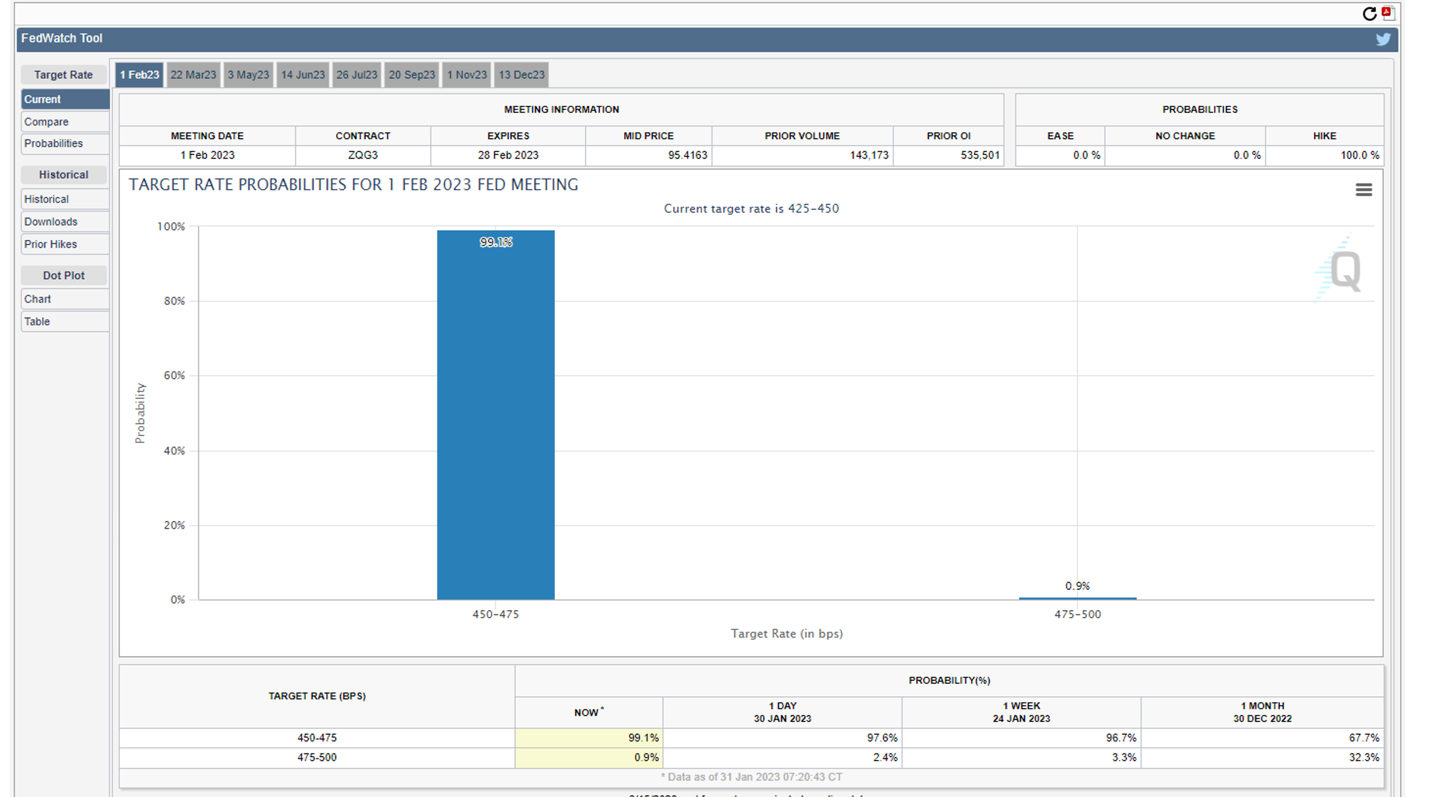Viewport: 1454px width, 797px height.
Task: Click the 1 WEEK 24 JAN 2023 header
Action: [x=1022, y=712]
